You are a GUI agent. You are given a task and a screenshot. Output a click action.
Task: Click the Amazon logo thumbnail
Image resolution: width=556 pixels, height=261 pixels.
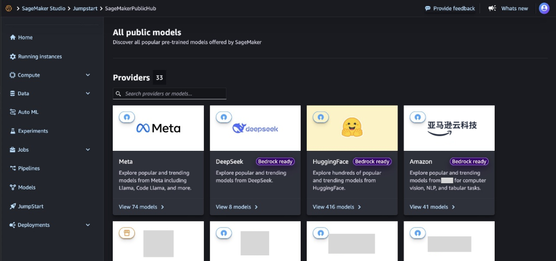pyautogui.click(x=449, y=128)
